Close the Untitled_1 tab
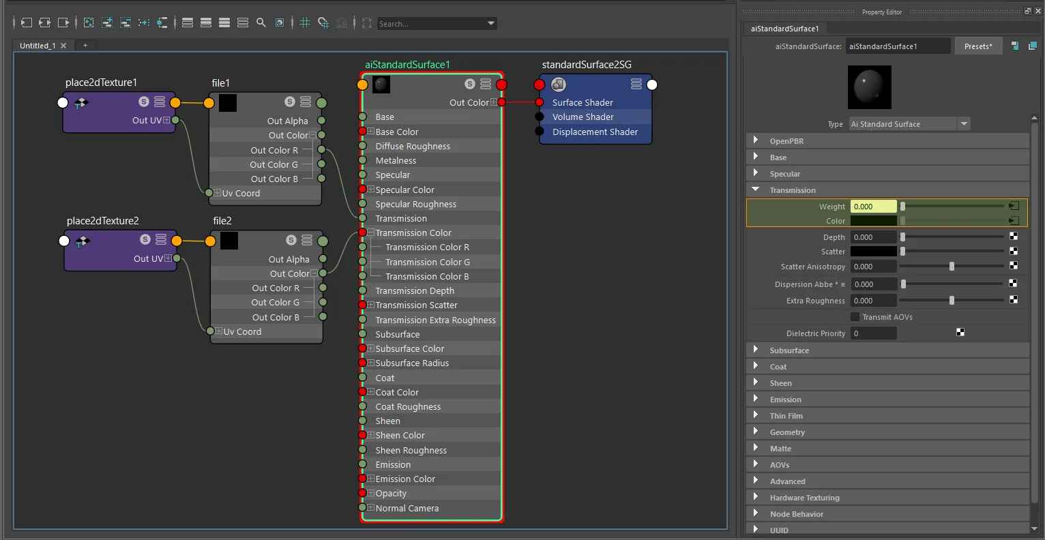 [63, 46]
